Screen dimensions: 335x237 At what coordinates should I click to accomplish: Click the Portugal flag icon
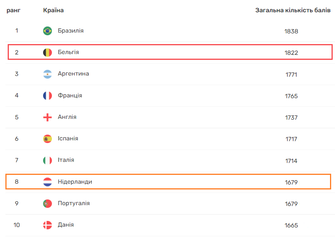47,204
